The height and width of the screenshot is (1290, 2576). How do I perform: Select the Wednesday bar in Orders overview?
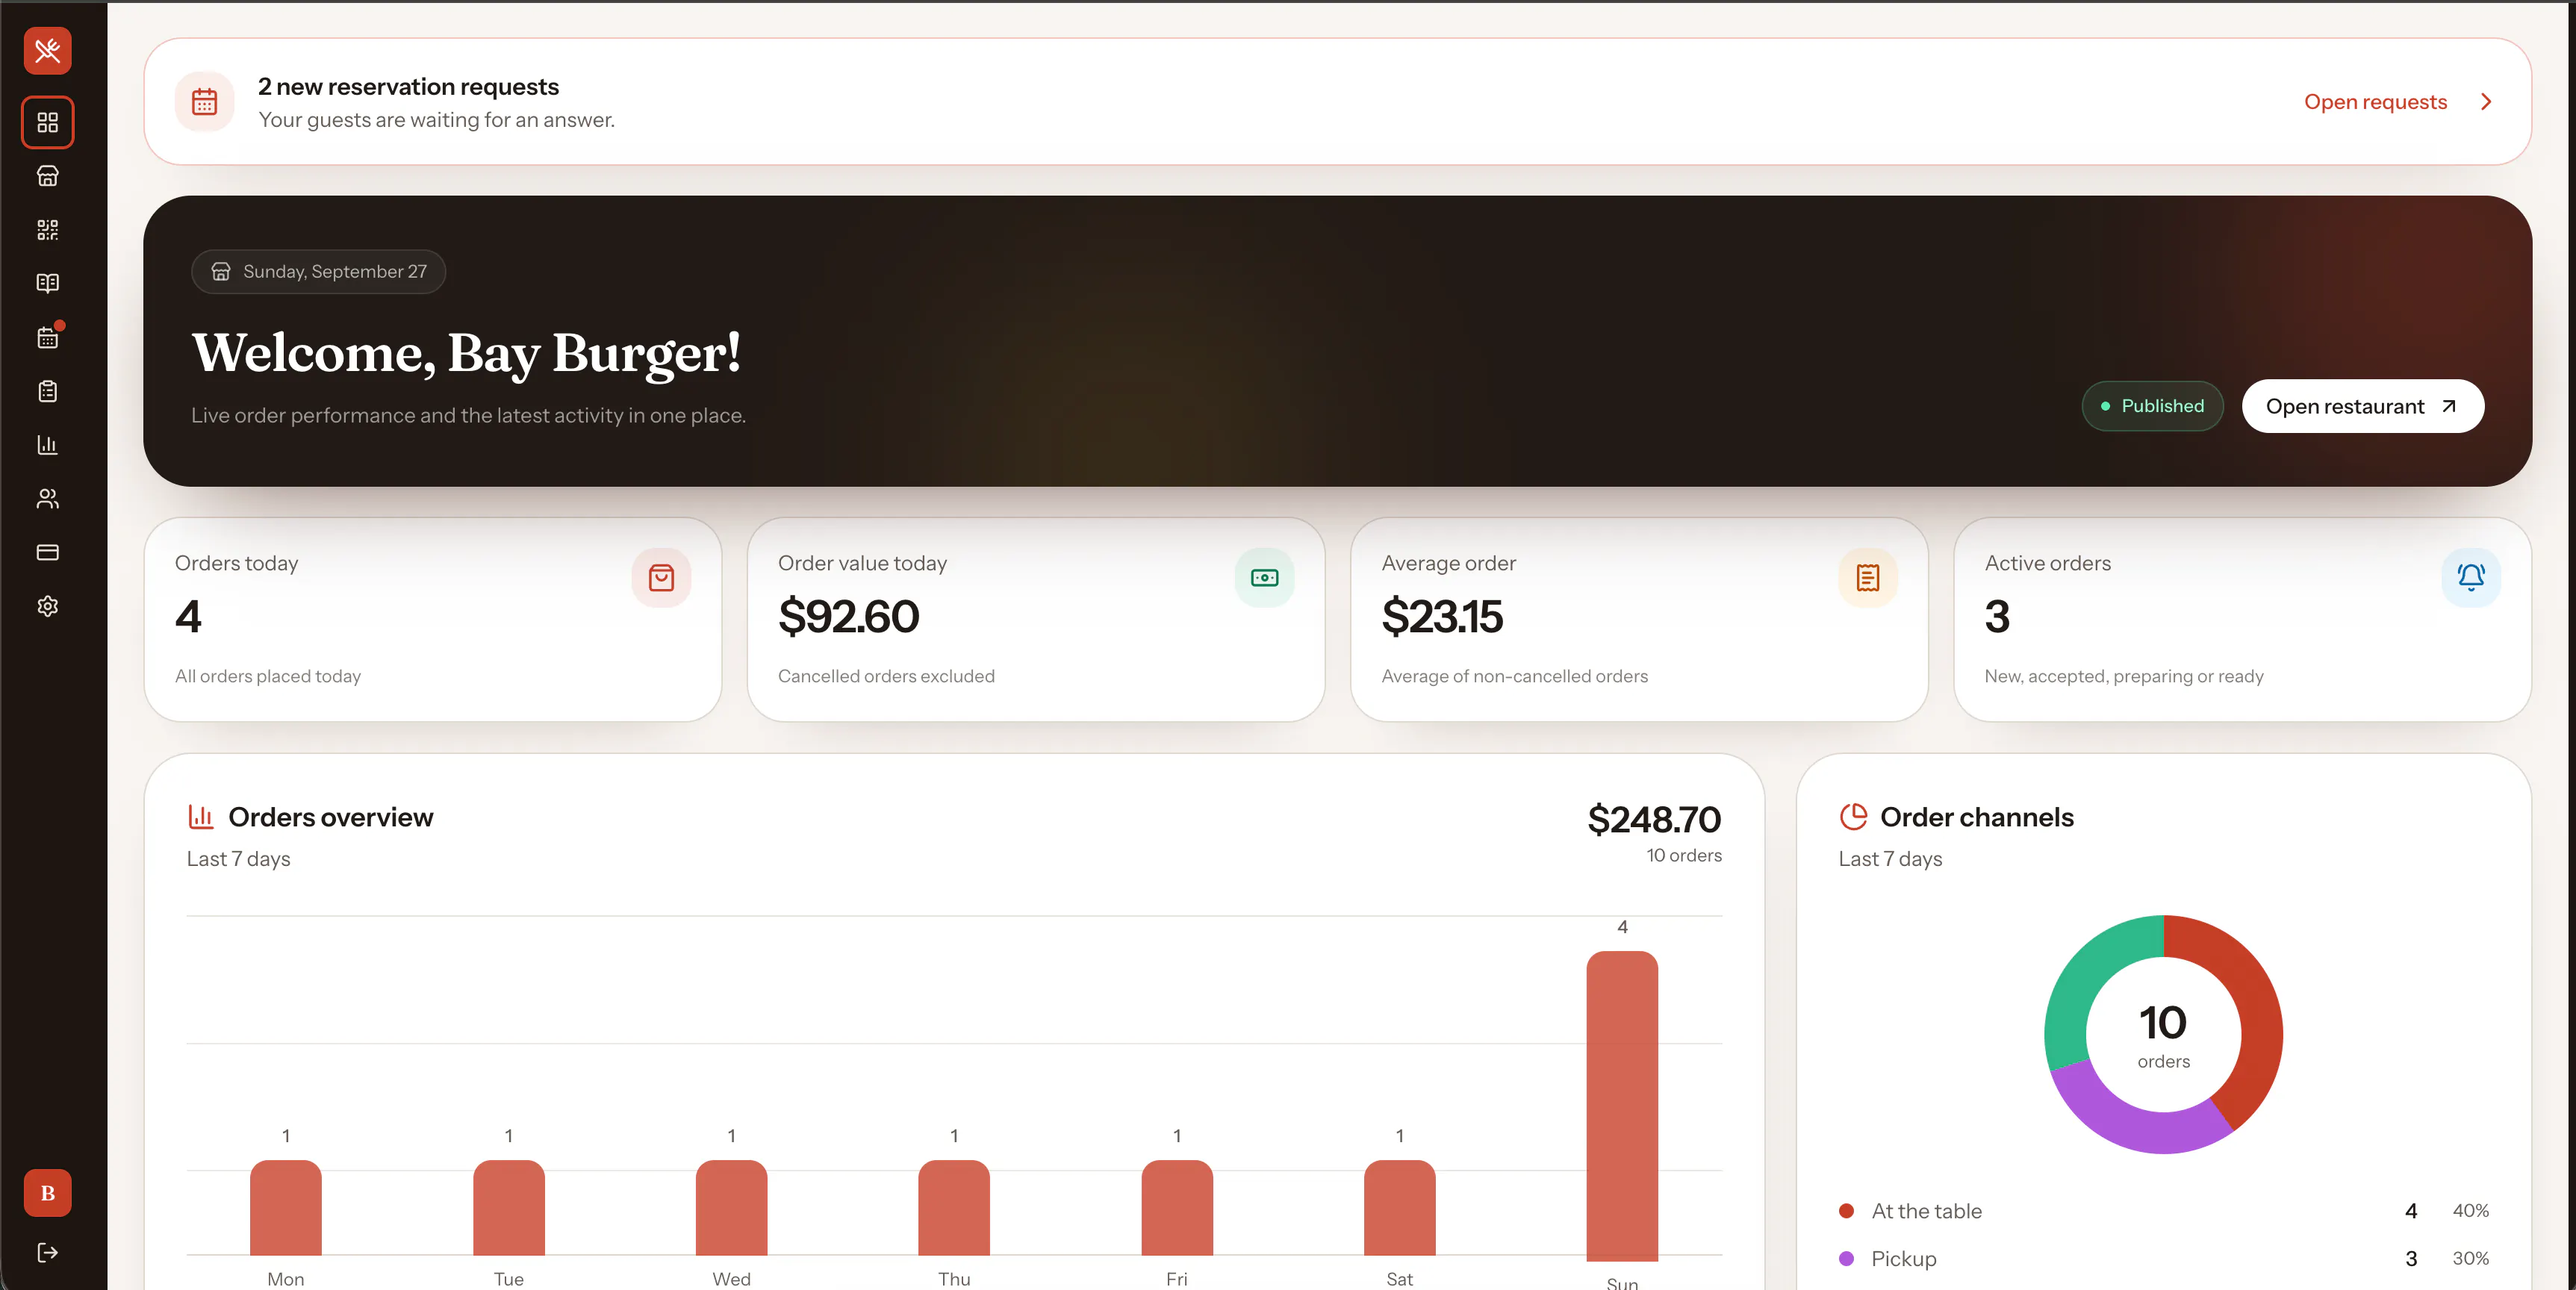pyautogui.click(x=731, y=1208)
